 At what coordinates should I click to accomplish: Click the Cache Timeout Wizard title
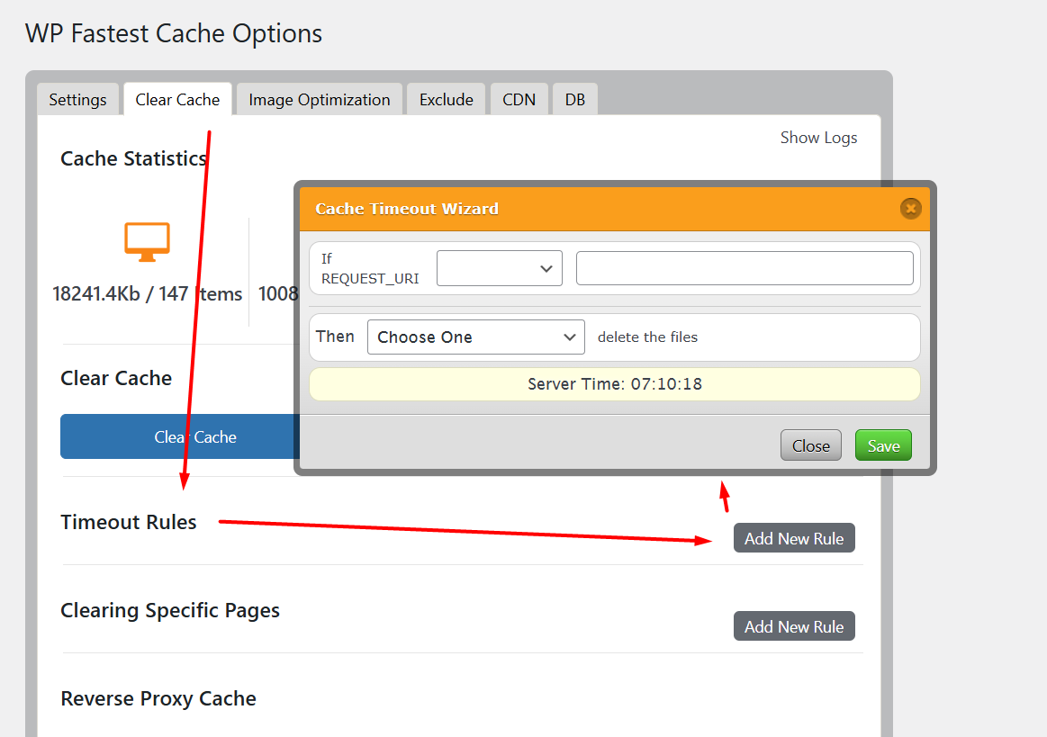point(407,209)
